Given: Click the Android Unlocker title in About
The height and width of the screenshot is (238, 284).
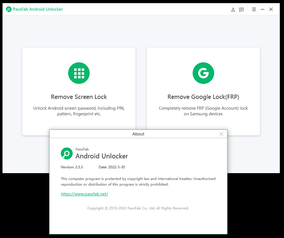Looking at the screenshot, I should click(x=102, y=156).
